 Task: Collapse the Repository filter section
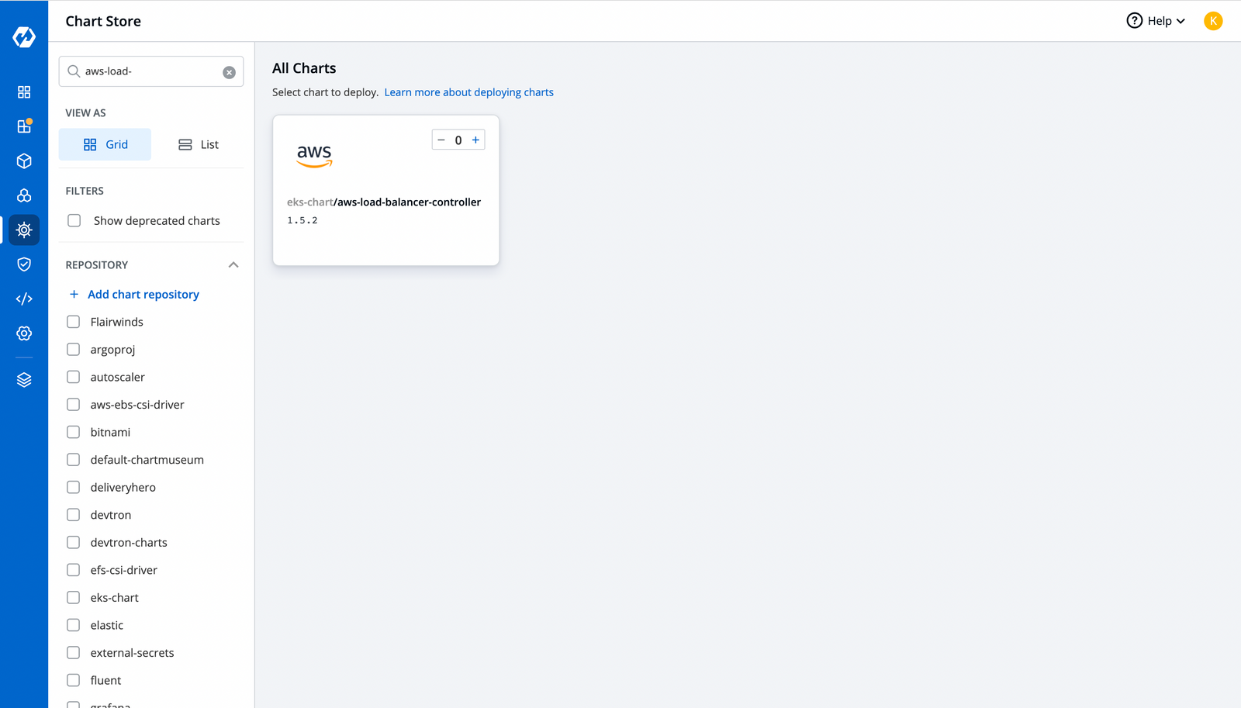pyautogui.click(x=233, y=264)
